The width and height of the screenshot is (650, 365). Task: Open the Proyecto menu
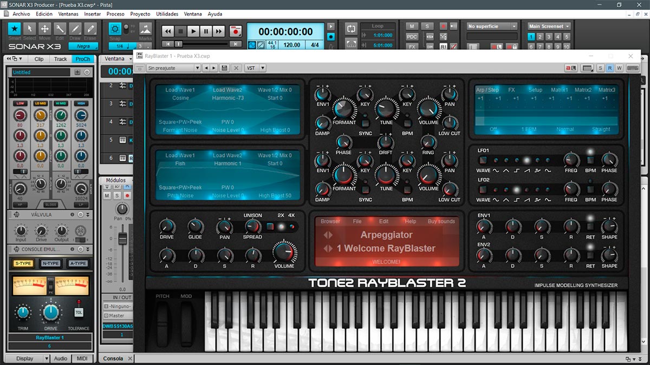coord(140,14)
